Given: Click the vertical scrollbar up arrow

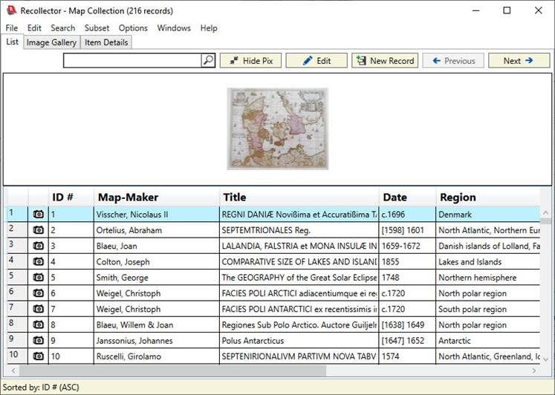Looking at the screenshot, I should click(x=545, y=212).
